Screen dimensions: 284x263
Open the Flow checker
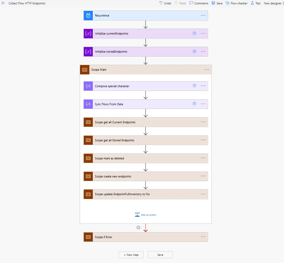pos(237,3)
